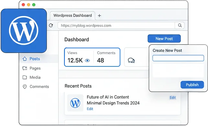Minimize the window with the yellow button
Screen dimensions: 208x126
pyautogui.click(x=28, y=5)
